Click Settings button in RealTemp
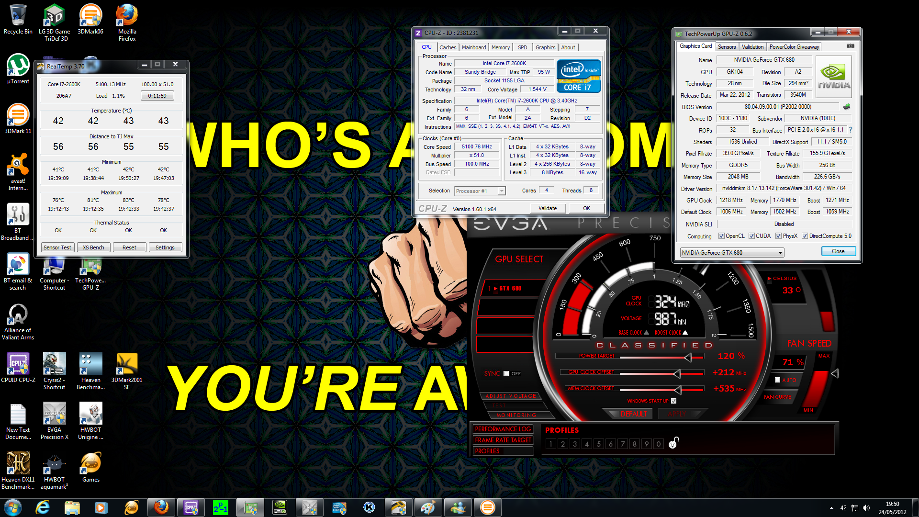 165,247
